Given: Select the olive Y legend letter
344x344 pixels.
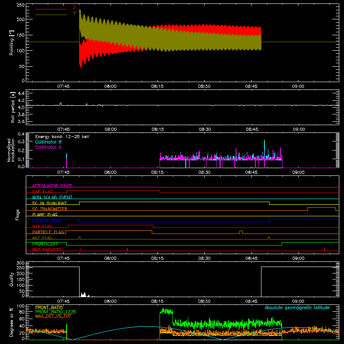Looking at the screenshot, I should coord(74,13).
